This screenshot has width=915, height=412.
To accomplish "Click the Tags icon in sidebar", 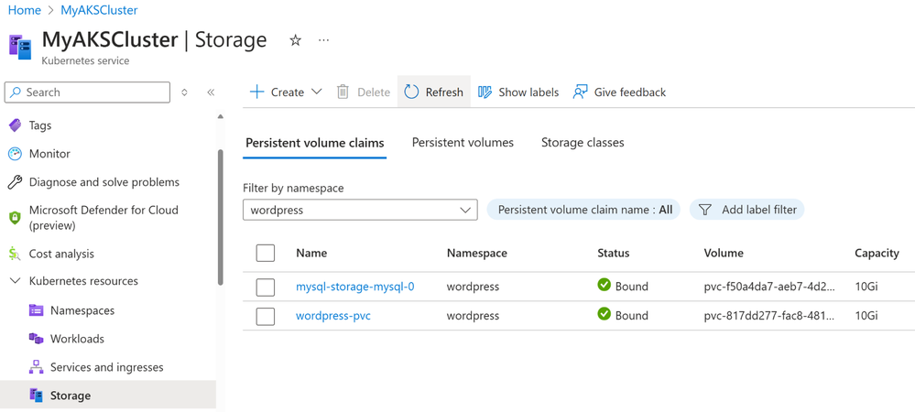I will point(15,125).
